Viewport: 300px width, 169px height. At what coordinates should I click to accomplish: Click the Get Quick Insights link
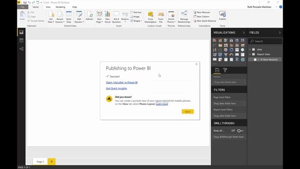point(117,89)
